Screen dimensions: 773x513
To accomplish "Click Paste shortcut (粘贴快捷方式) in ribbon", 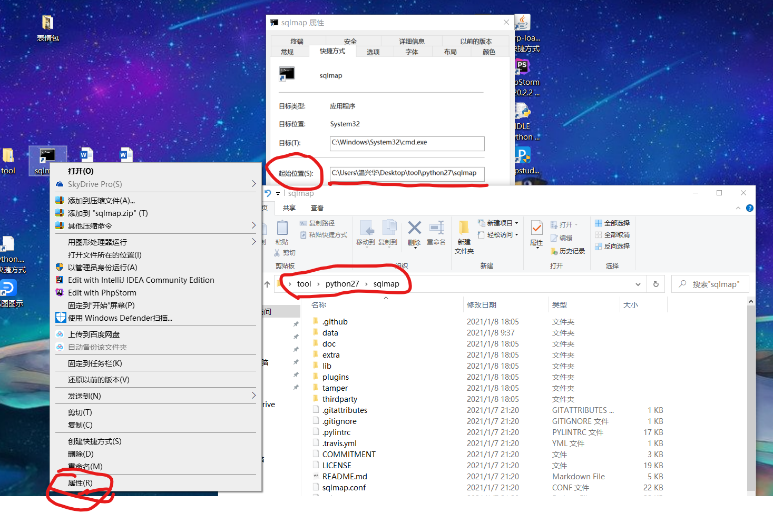I will [x=324, y=235].
